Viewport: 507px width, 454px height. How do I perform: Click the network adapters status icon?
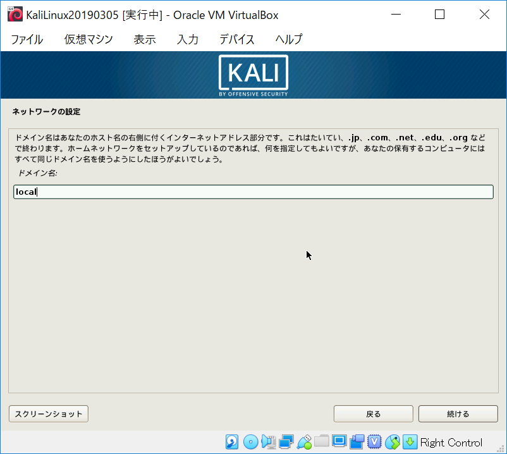pyautogui.click(x=285, y=442)
